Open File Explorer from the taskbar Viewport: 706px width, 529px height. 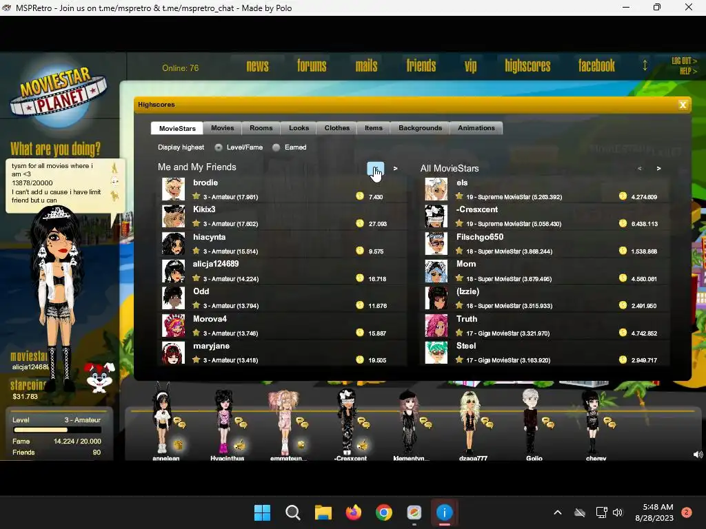(323, 512)
